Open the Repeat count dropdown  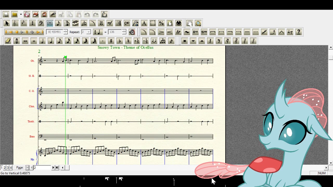tap(88, 32)
